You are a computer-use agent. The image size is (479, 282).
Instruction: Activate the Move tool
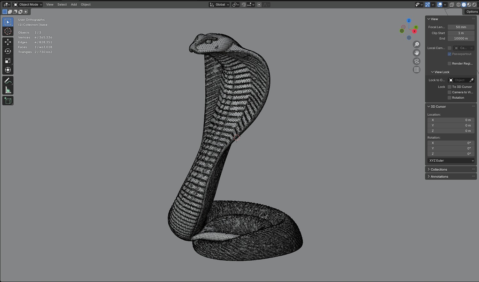[x=8, y=42]
